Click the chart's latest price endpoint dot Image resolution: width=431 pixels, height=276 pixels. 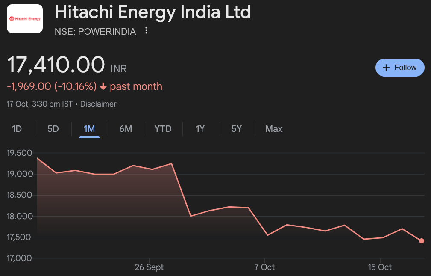[x=422, y=241]
